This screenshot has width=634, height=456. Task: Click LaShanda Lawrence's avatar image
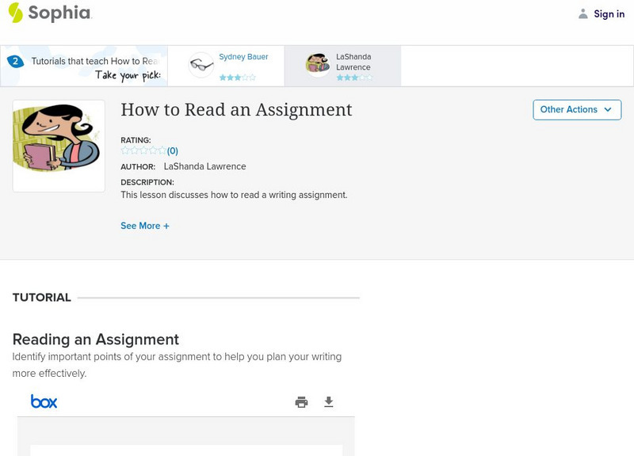317,64
